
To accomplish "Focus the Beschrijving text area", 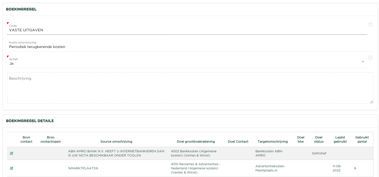I will [x=190, y=88].
